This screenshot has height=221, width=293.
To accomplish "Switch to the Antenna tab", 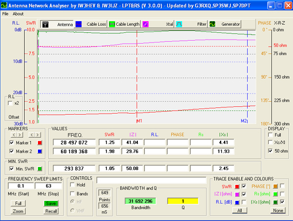I will pos(57,24).
